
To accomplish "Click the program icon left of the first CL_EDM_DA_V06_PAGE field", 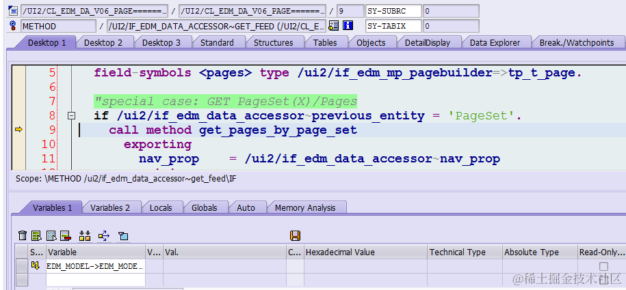I will [13, 11].
